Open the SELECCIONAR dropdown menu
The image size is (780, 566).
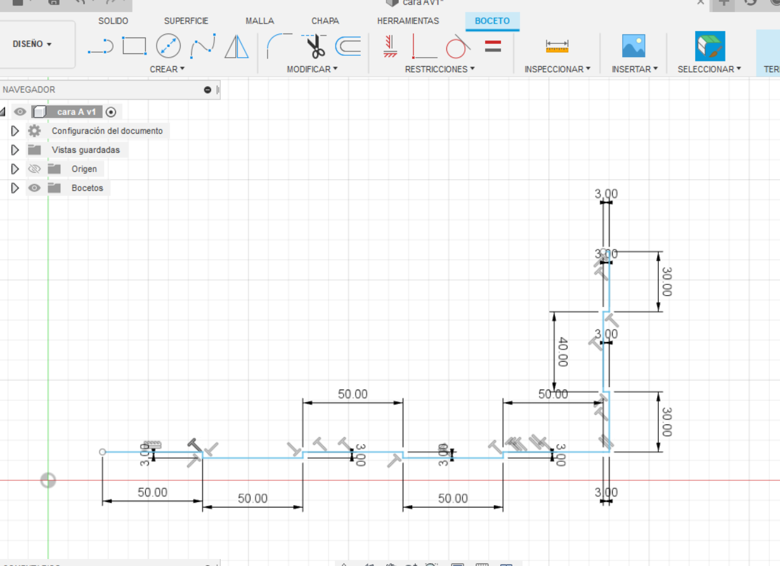[709, 69]
